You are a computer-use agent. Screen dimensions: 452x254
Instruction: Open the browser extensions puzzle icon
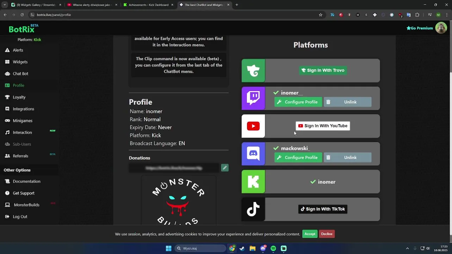417,15
